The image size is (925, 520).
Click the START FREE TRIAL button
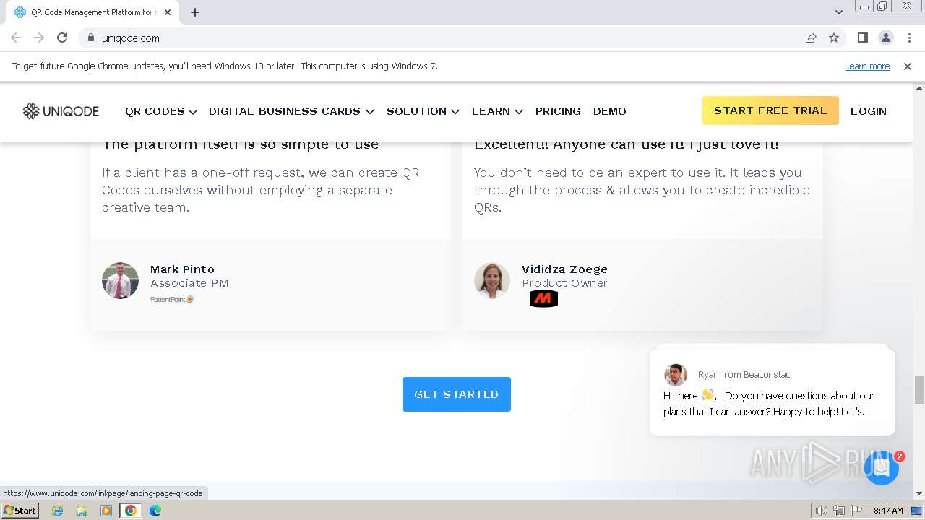pyautogui.click(x=770, y=110)
